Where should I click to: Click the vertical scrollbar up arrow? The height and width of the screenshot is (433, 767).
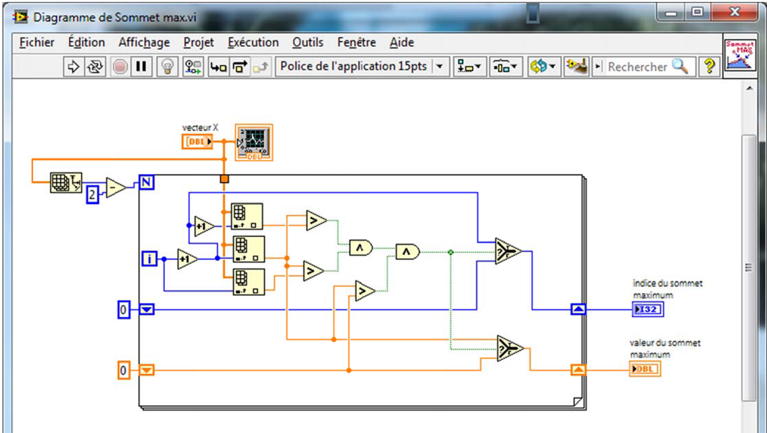(x=749, y=88)
